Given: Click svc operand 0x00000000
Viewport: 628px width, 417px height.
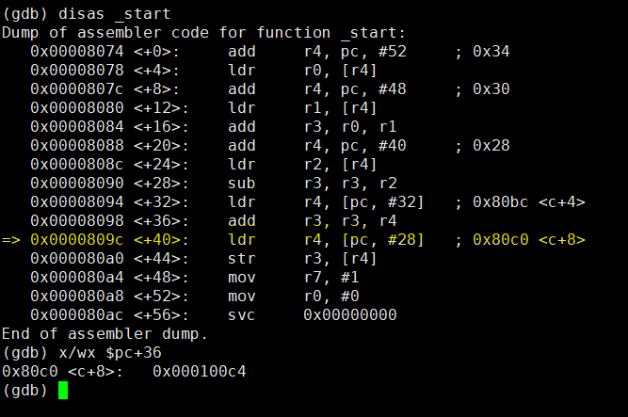Looking at the screenshot, I should pyautogui.click(x=350, y=315).
